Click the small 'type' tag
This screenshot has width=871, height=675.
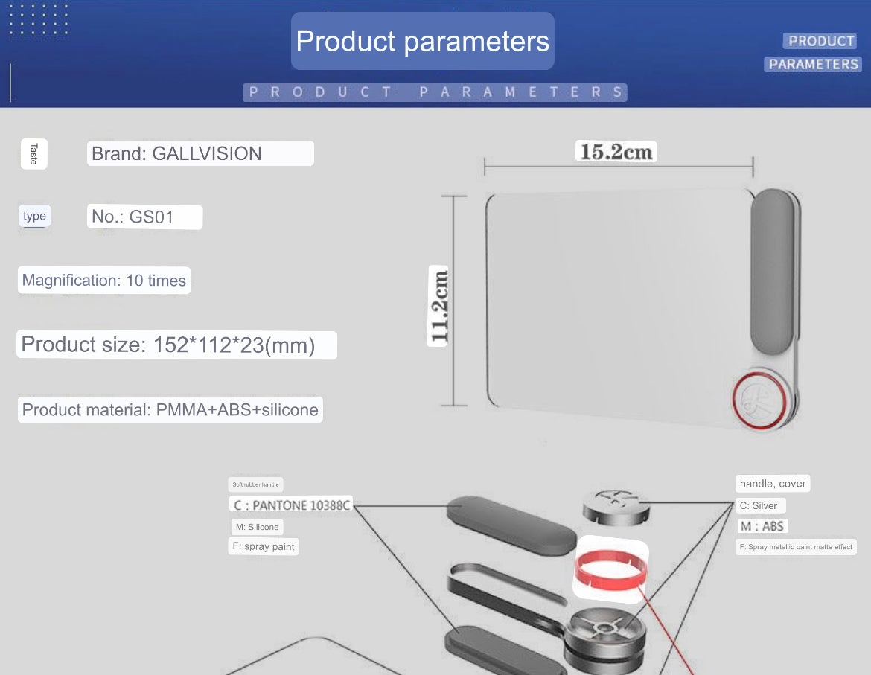click(x=34, y=217)
